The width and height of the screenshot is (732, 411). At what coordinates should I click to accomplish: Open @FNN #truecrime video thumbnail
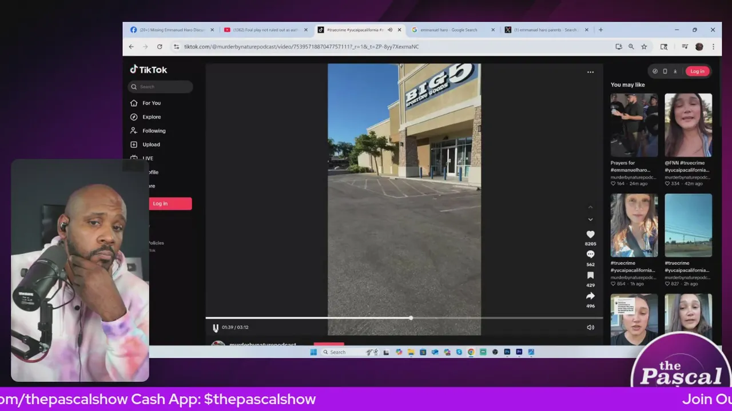[x=688, y=125]
